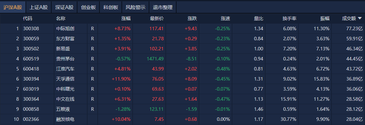Click the R marker for 五粮液
Screen dimensions: 365x125
pyautogui.click(x=92, y=109)
